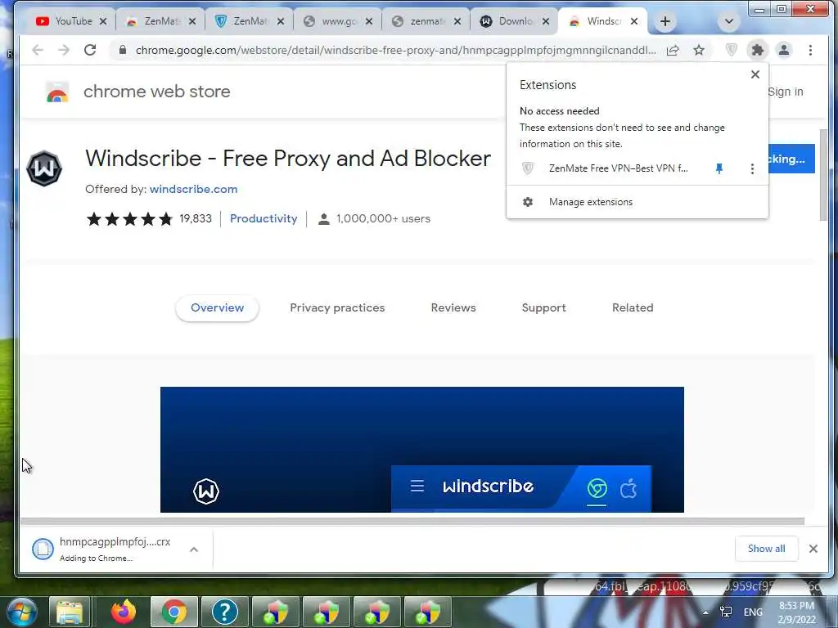Click the 19,833 ratings count
Image resolution: width=838 pixels, height=628 pixels.
tap(196, 218)
